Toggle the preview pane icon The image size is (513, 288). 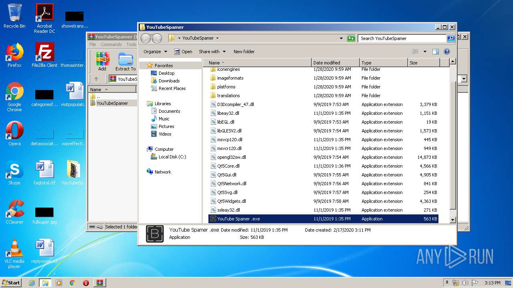coord(436,52)
